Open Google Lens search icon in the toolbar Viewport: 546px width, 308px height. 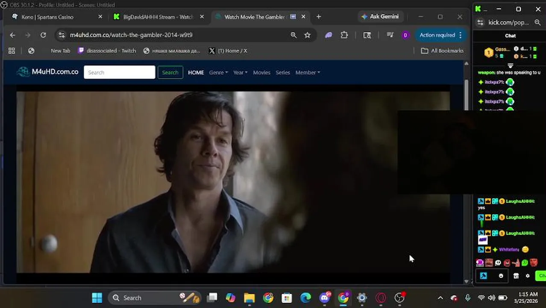pos(367,35)
